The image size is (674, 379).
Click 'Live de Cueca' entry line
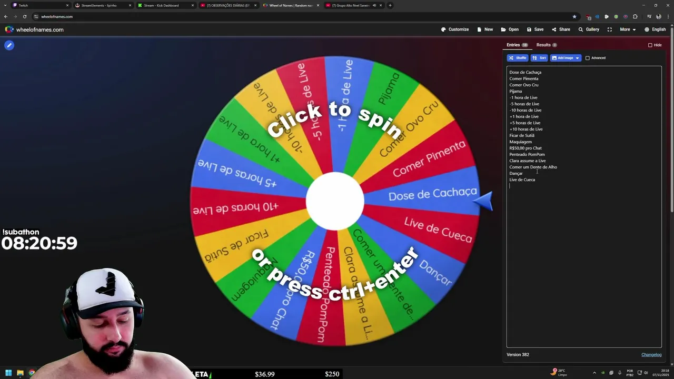(x=522, y=179)
